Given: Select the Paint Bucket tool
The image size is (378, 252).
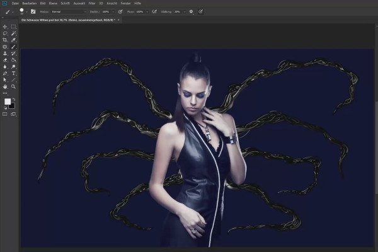Looking at the screenshot, I should click(x=13, y=60).
